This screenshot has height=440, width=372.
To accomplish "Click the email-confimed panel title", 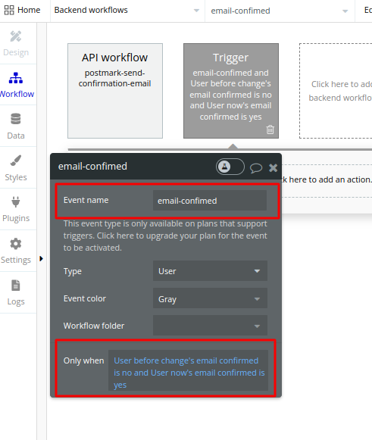I will 92,166.
